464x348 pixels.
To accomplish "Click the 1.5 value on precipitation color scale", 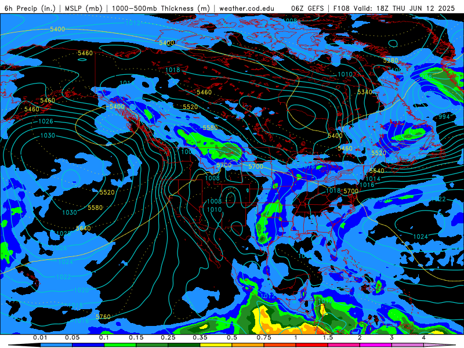I will [x=328, y=338].
